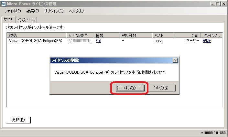
Task: Sort by 合計 column header
Action: coord(188,35)
